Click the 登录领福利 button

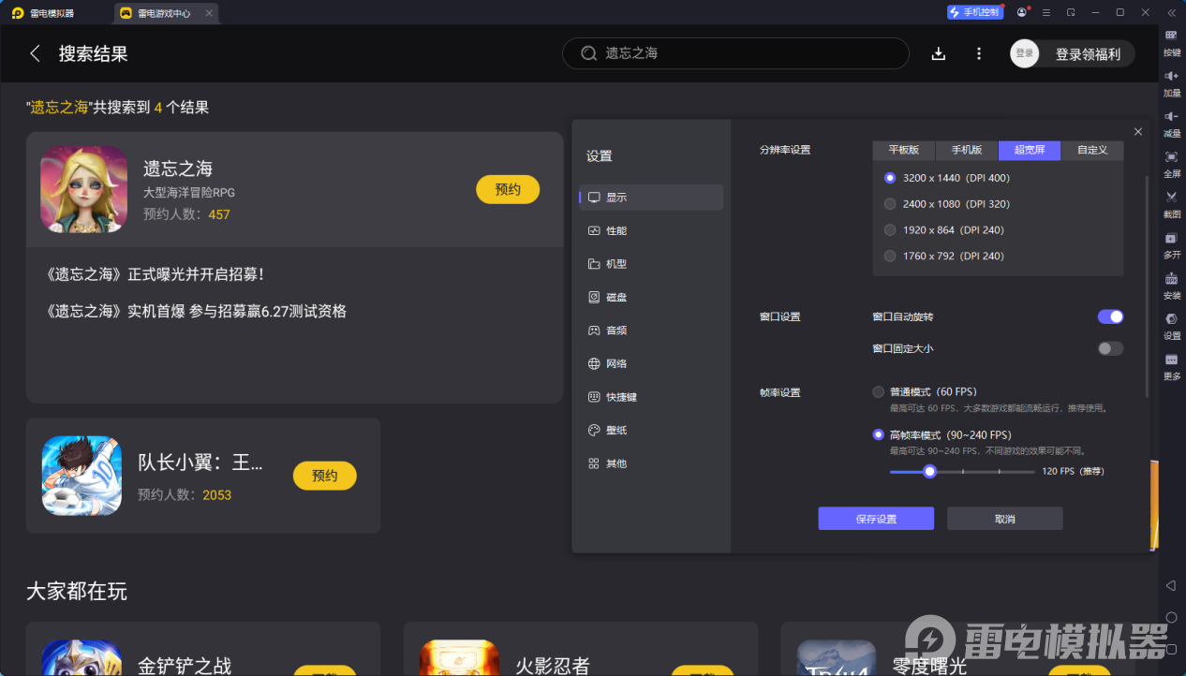point(1088,54)
